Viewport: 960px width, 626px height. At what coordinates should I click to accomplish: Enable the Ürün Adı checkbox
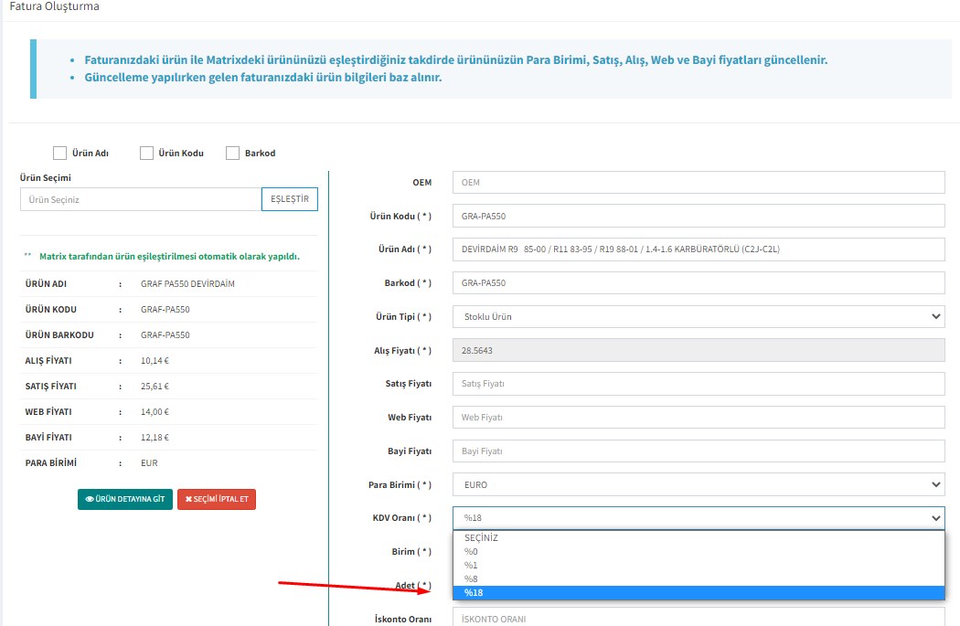click(x=60, y=154)
